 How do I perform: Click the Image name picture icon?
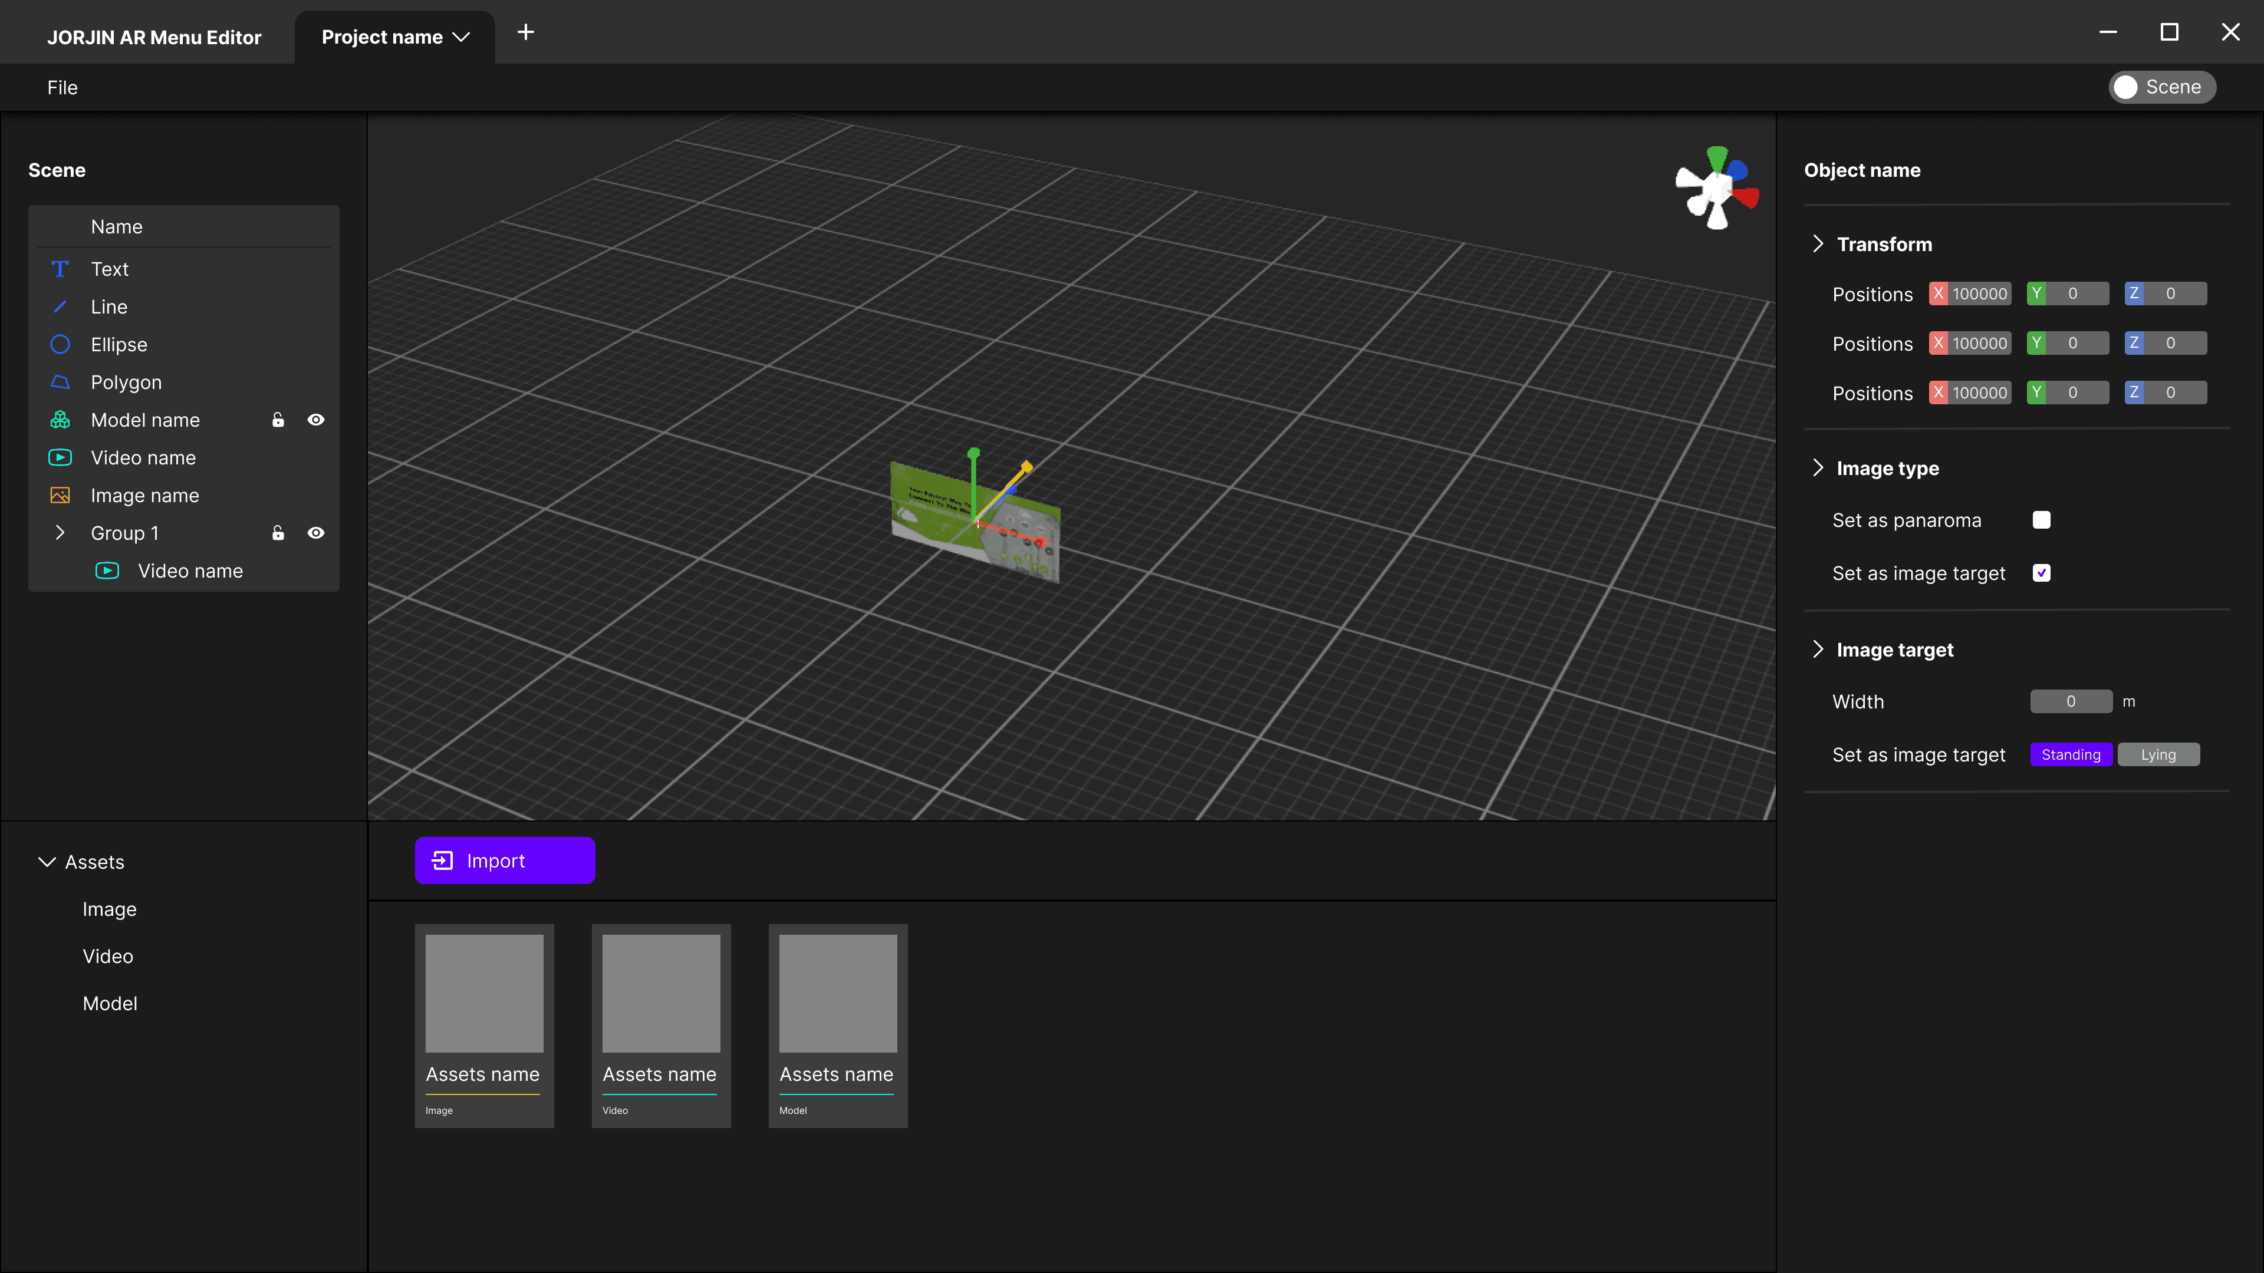pyautogui.click(x=60, y=496)
